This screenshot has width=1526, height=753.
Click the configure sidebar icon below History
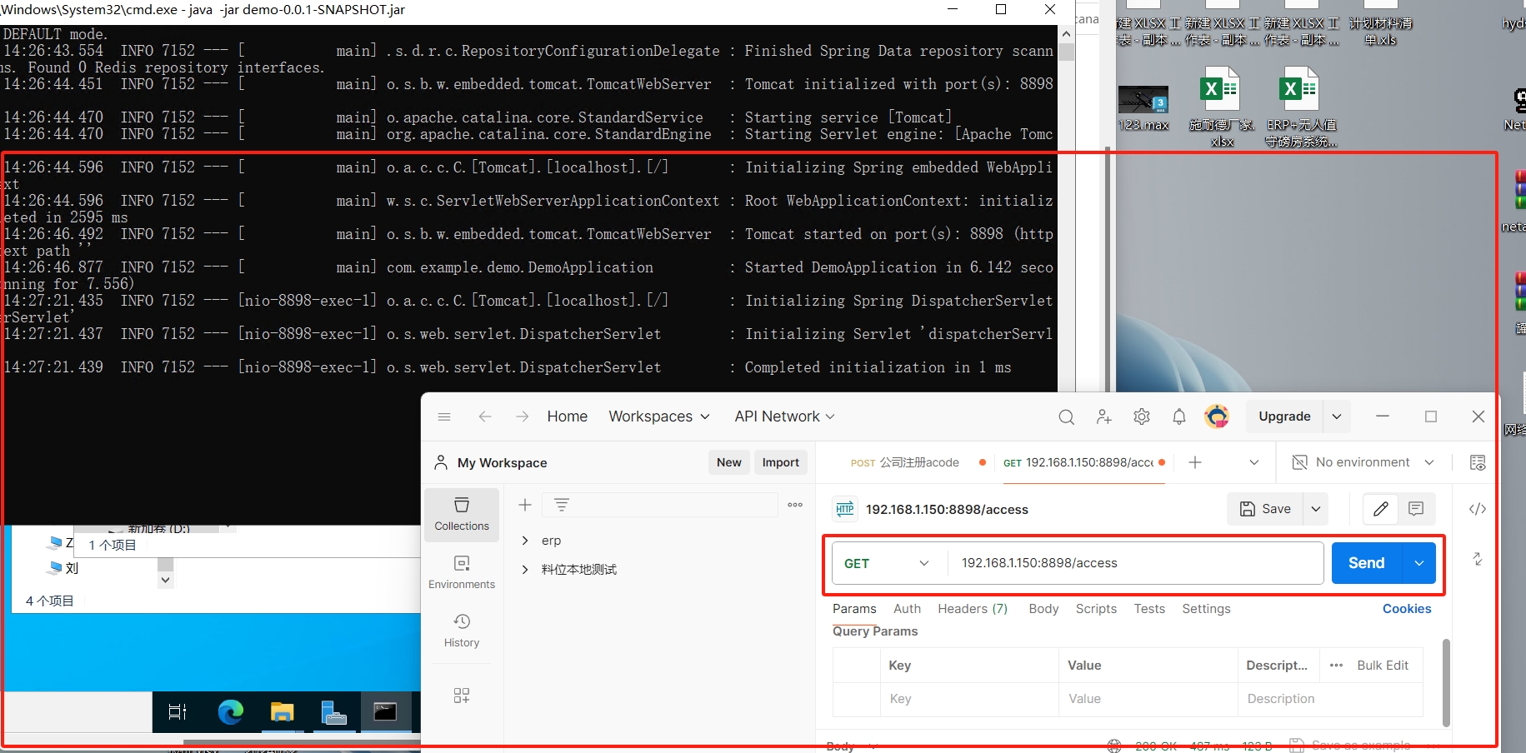click(x=462, y=696)
